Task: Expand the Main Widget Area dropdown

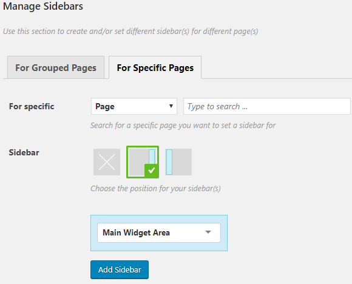Action: pyautogui.click(x=159, y=232)
